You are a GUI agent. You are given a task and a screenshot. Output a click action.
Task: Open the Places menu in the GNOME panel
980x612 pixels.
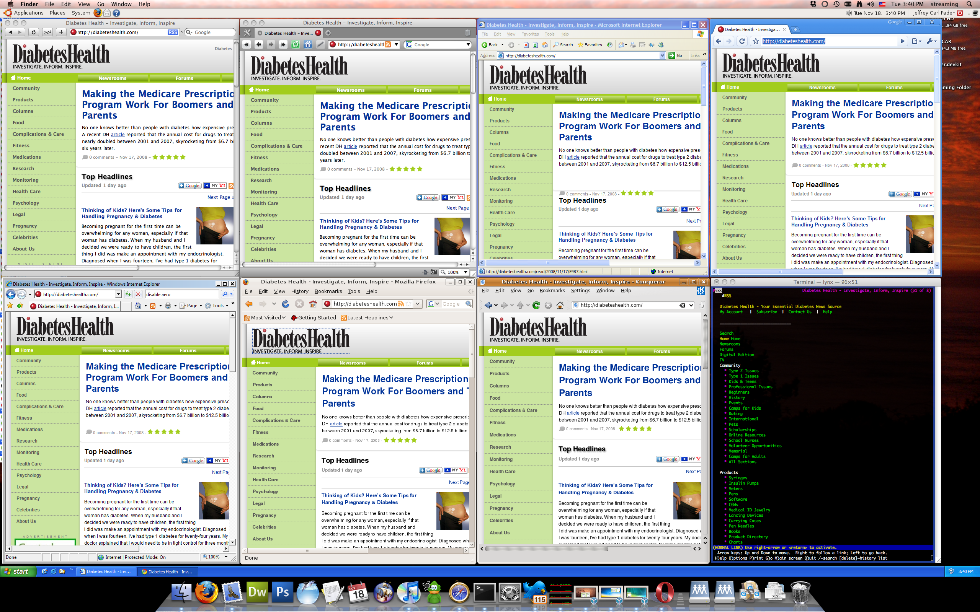pyautogui.click(x=57, y=13)
